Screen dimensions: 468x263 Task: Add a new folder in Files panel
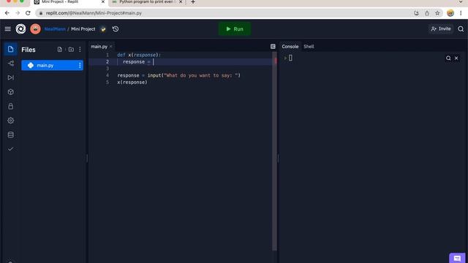[71, 50]
